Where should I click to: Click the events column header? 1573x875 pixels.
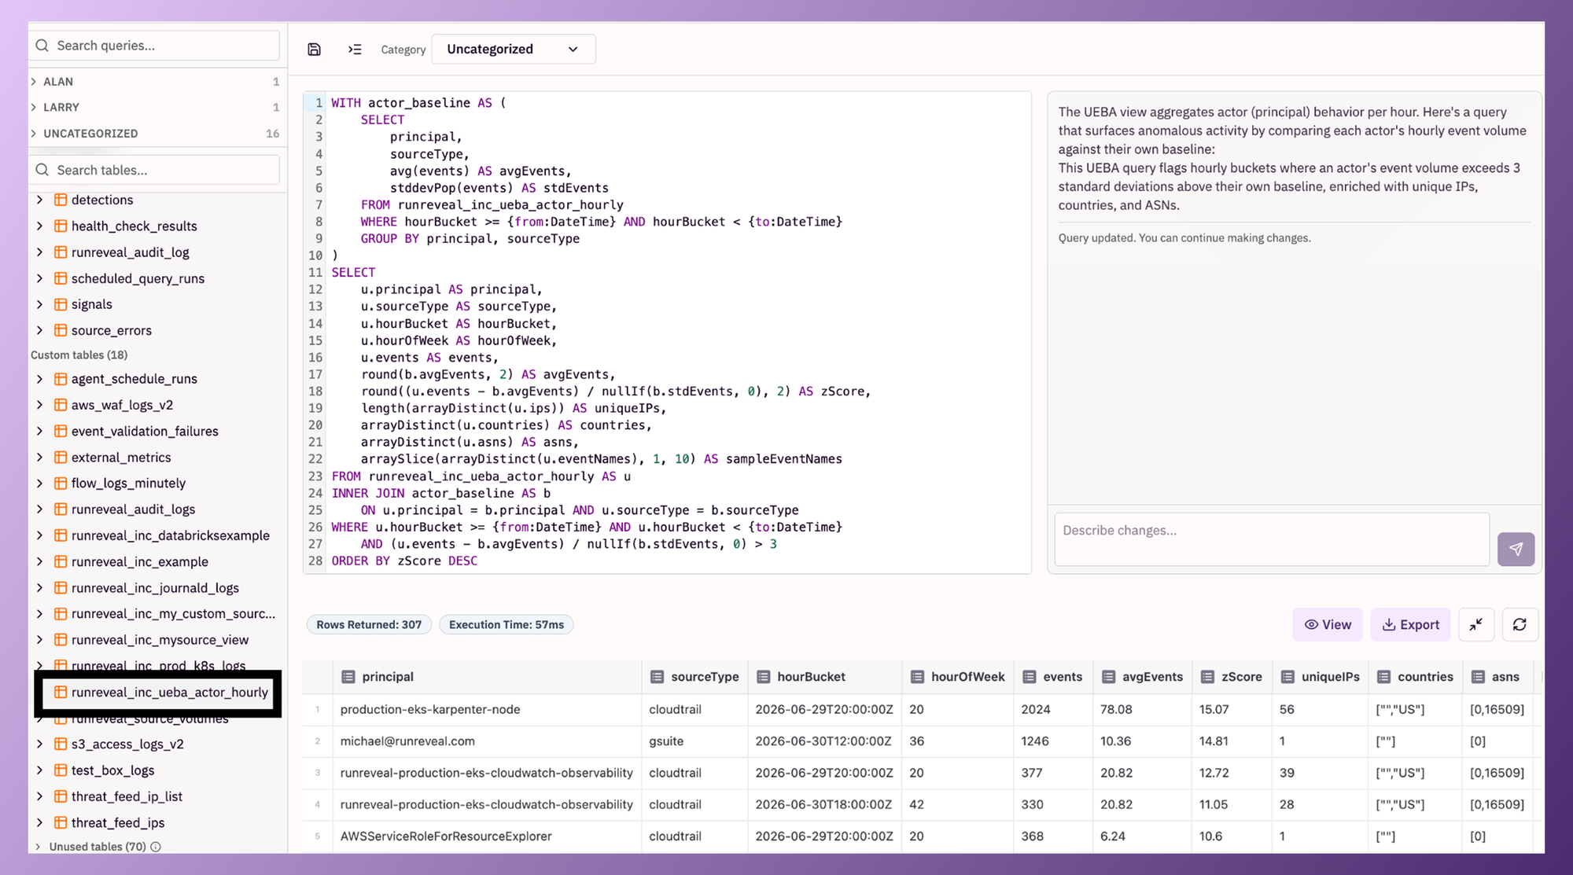(1052, 677)
